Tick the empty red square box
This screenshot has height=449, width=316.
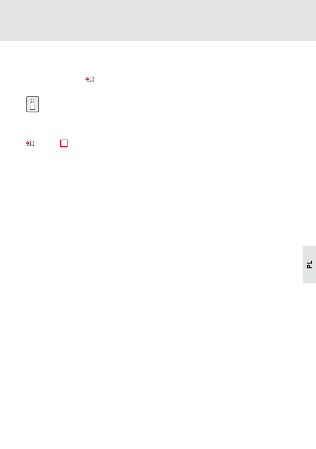pyautogui.click(x=64, y=143)
